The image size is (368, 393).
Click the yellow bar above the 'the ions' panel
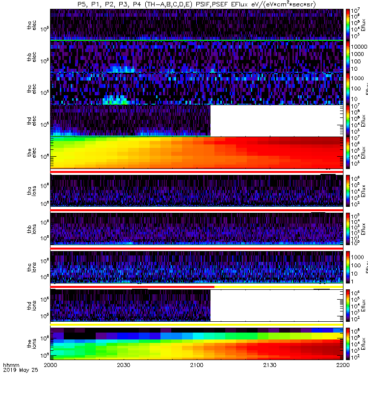coord(197,325)
